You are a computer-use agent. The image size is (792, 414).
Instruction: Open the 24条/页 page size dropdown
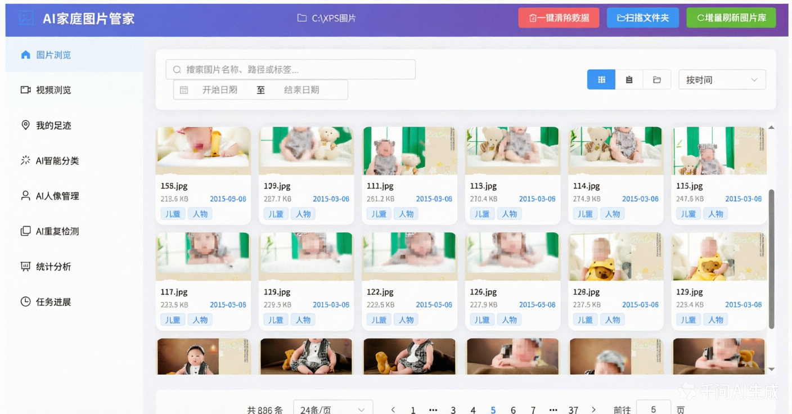(333, 409)
